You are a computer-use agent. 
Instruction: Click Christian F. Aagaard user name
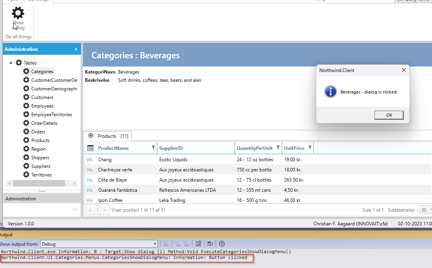click(x=351, y=224)
